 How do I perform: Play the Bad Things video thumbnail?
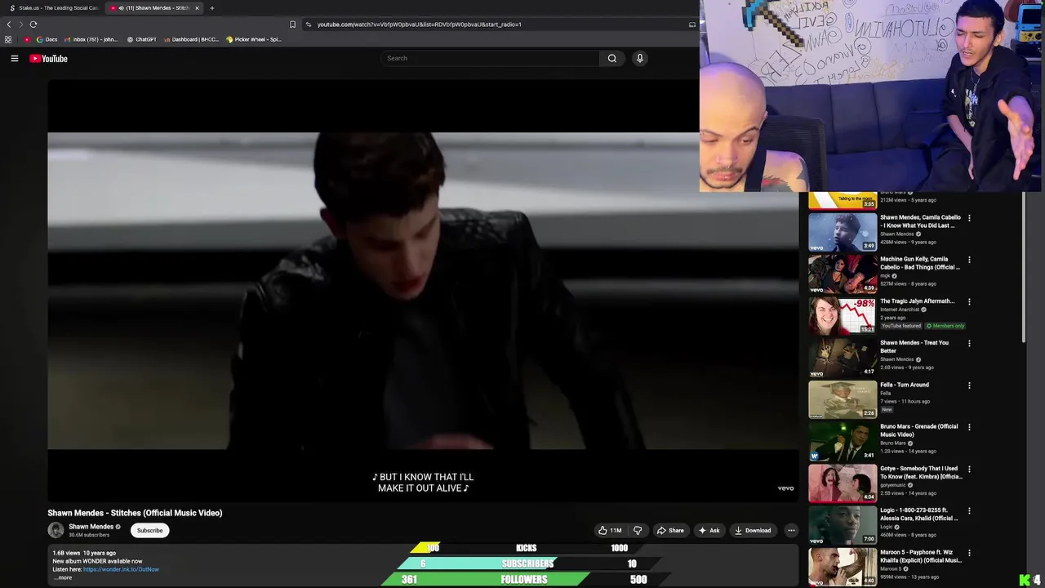[843, 274]
